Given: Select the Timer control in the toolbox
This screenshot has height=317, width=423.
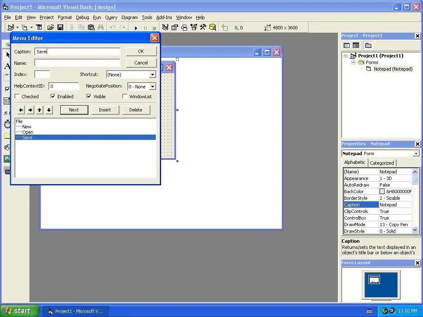Looking at the screenshot, I should pos(7,124).
